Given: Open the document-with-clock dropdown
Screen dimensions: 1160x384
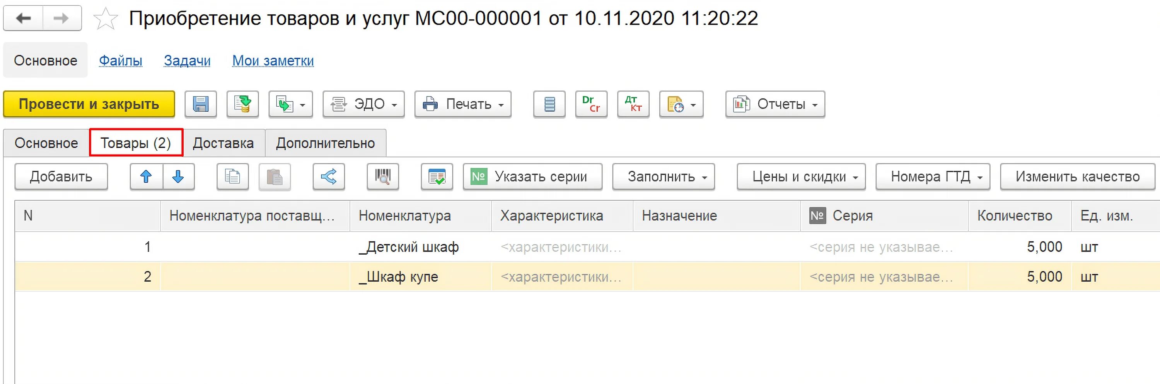Looking at the screenshot, I should [681, 104].
